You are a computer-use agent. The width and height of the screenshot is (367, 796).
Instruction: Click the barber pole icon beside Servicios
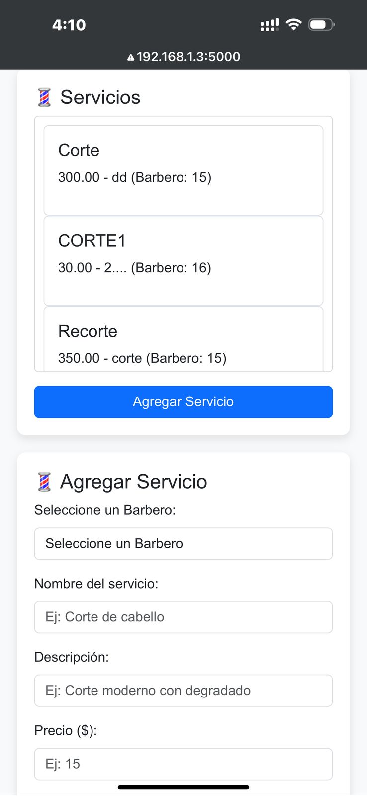(x=44, y=98)
